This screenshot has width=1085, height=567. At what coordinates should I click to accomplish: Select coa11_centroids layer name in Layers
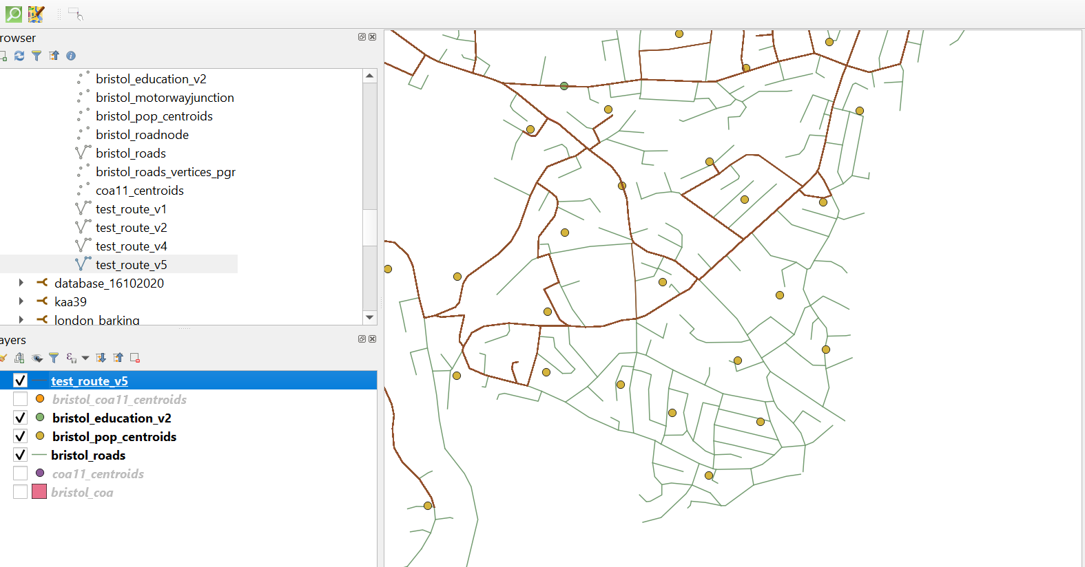[98, 473]
